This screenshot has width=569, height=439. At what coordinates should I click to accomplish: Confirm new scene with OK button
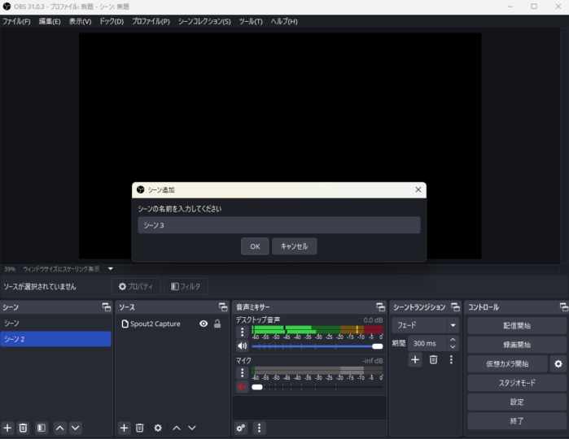(x=255, y=246)
